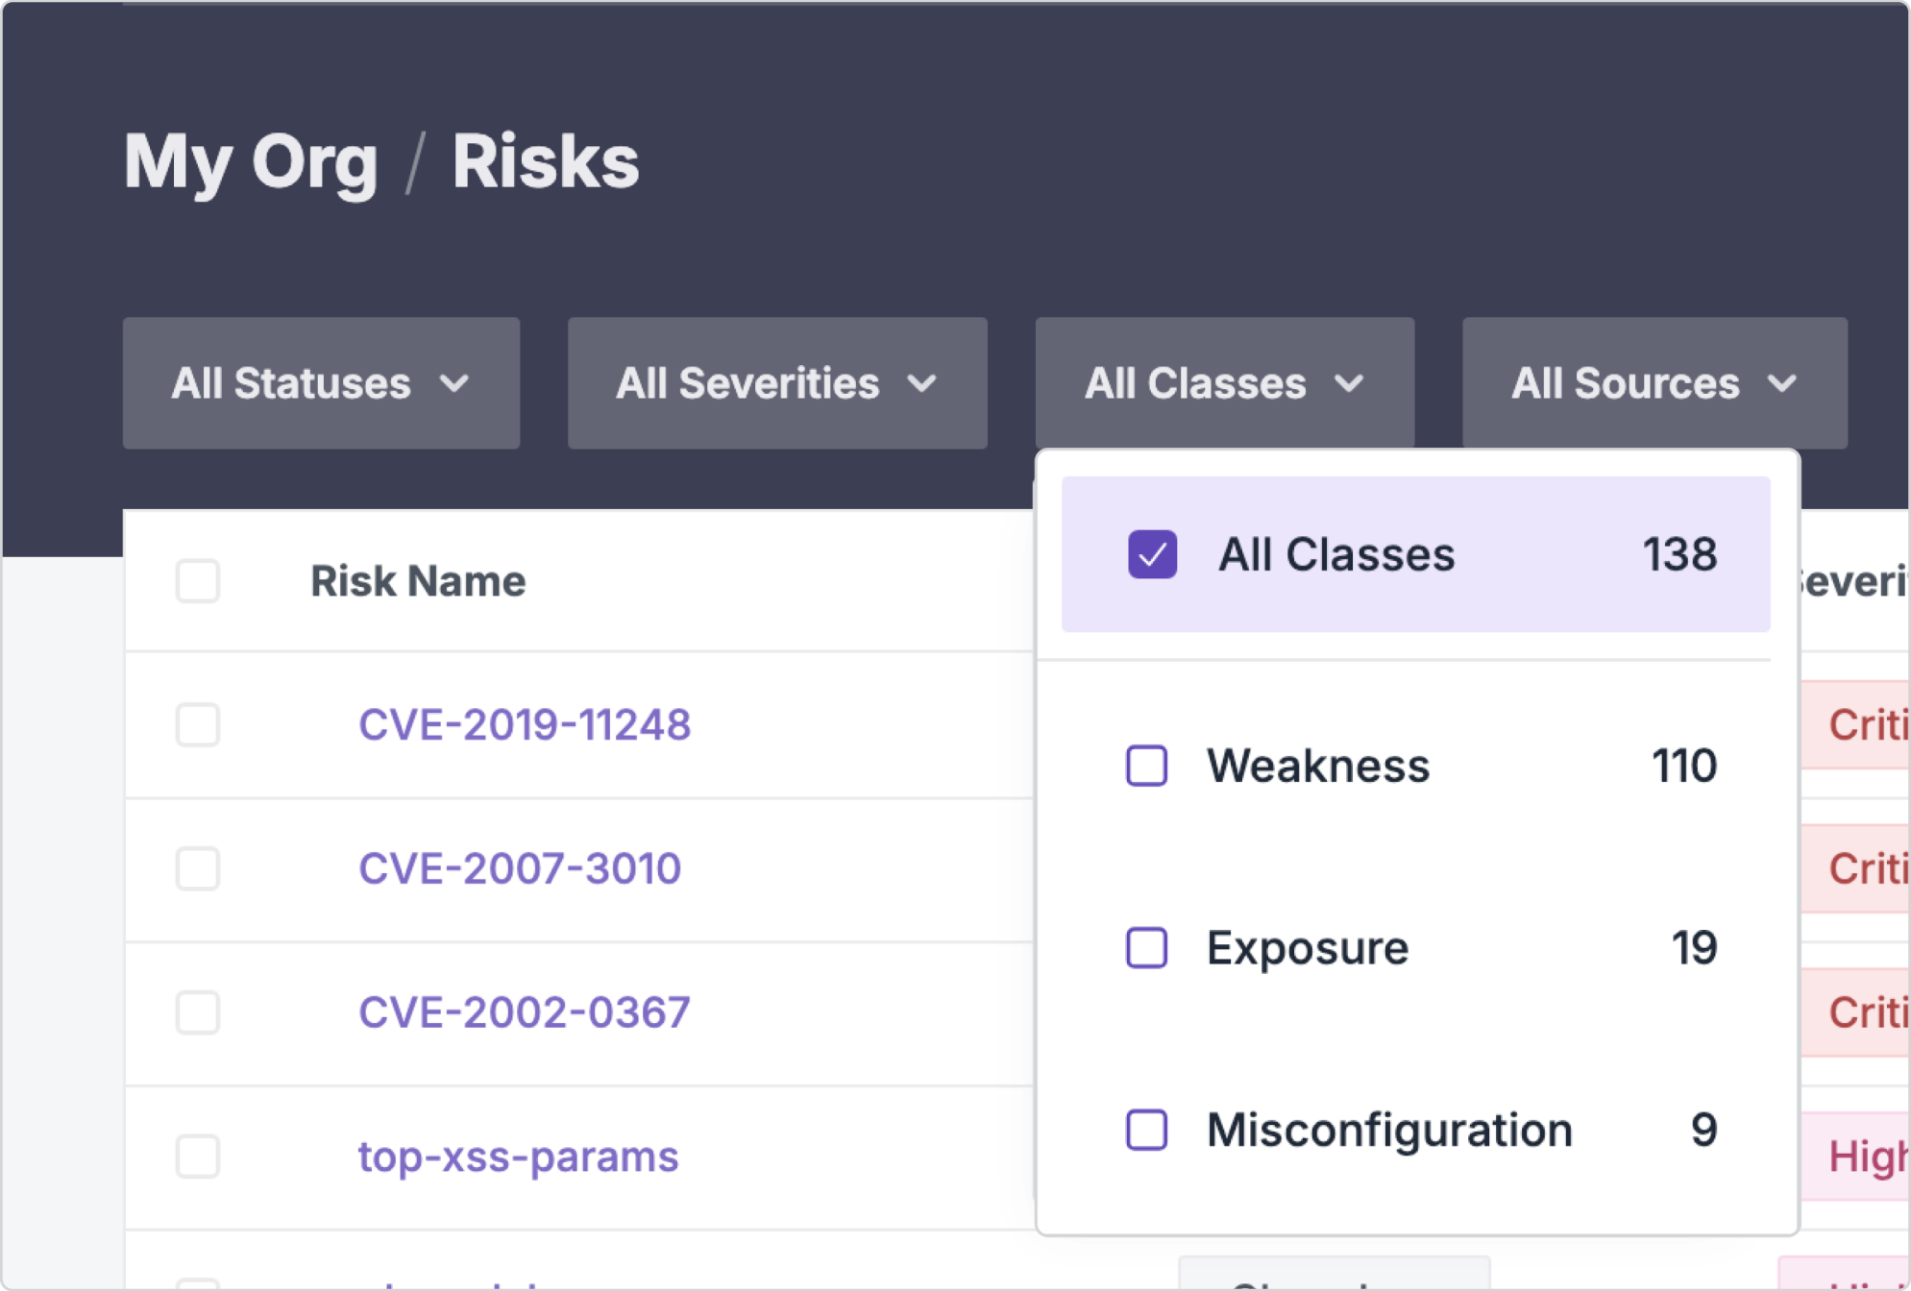Select the CVE-2019-11248 row checkbox
The width and height of the screenshot is (1911, 1291).
tap(198, 724)
